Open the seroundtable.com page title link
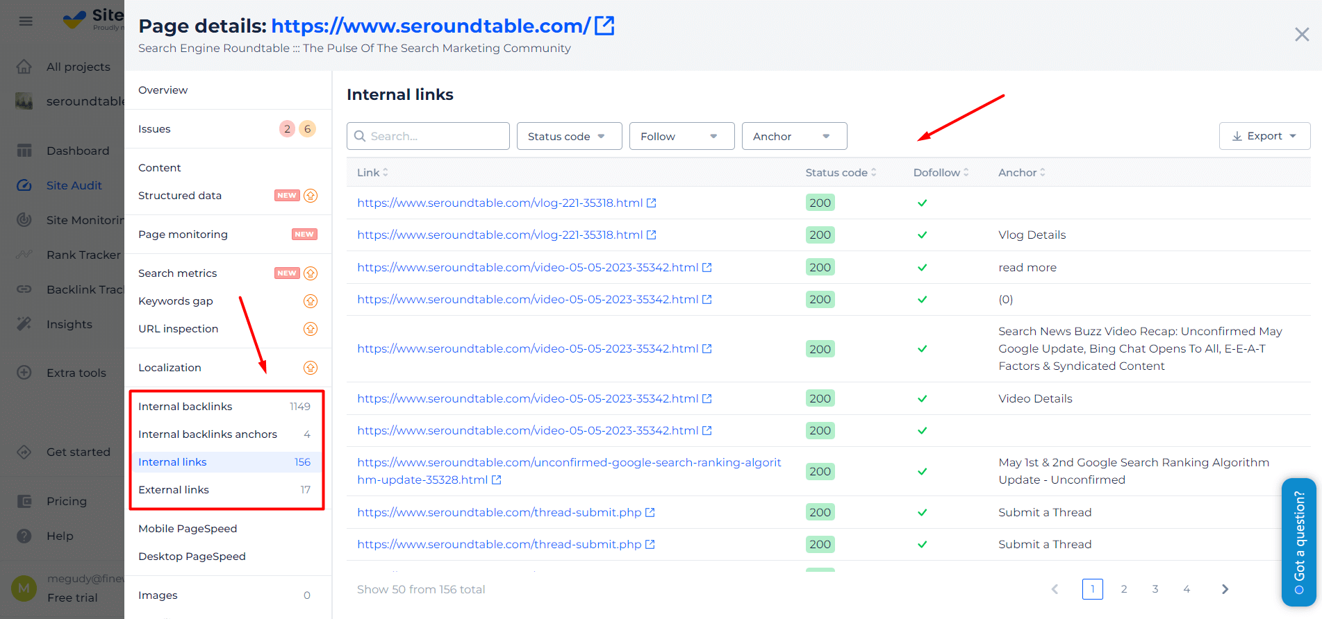The height and width of the screenshot is (619, 1322). pos(431,26)
